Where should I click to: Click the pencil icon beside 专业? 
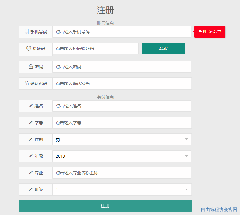(x=31, y=172)
